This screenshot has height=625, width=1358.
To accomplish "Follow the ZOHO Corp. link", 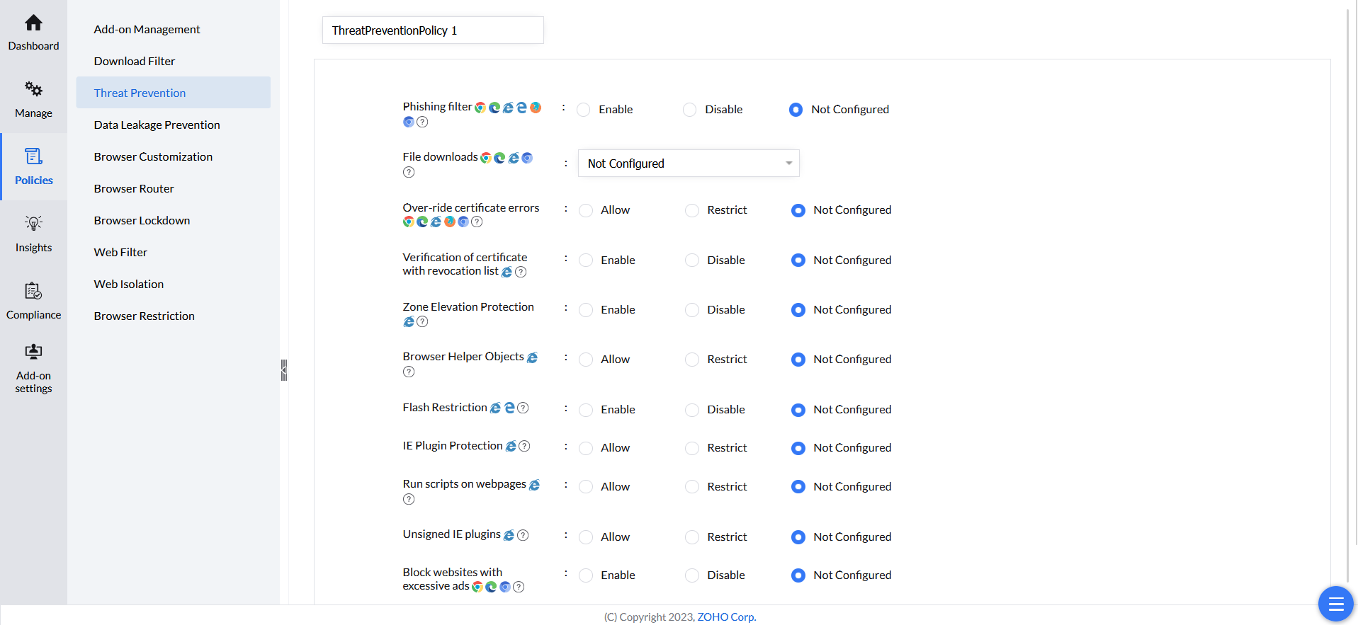I will 726,617.
